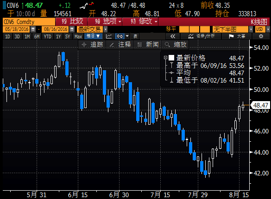Viewport: 271px width, 199px height.
Task: Click the 6月 15 date axis label
Action: [x=78, y=195]
